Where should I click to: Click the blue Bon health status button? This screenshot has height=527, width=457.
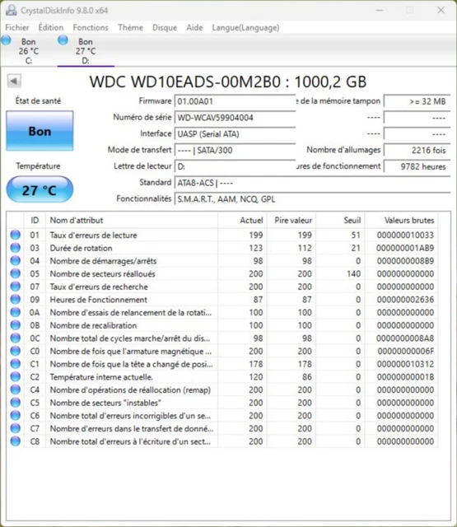[40, 131]
